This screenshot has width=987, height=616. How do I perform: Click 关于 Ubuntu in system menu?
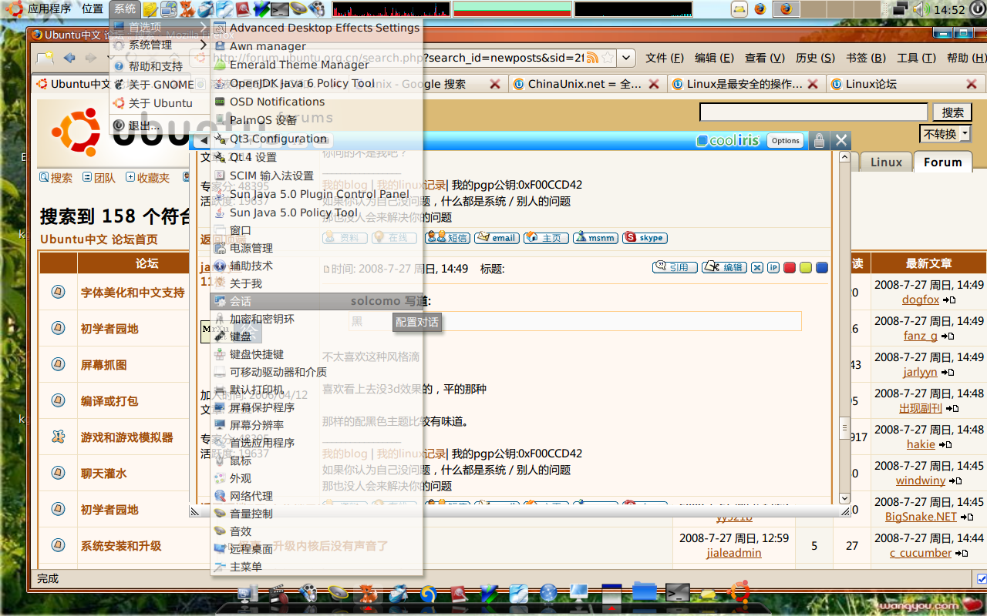(x=160, y=103)
